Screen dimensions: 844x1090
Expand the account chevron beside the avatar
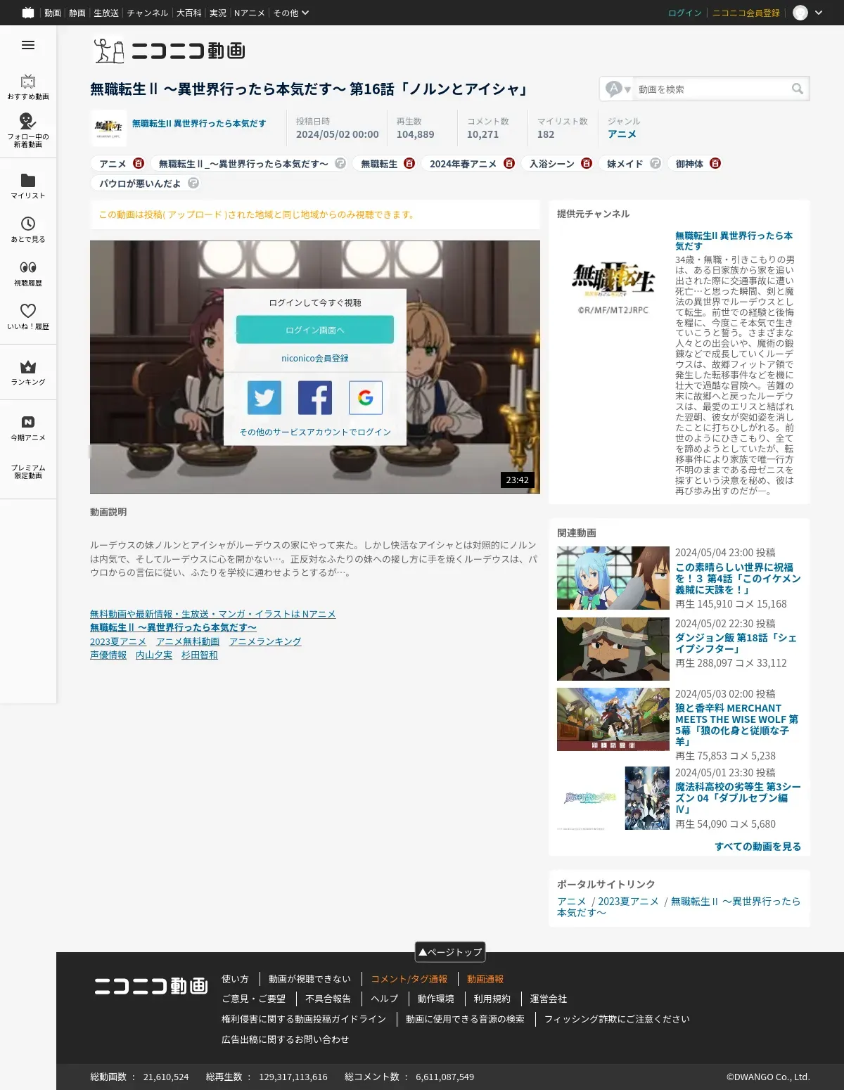coord(819,13)
